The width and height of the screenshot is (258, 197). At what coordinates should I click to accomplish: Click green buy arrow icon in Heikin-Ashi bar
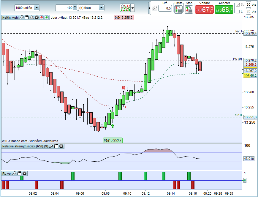(x=47, y=18)
